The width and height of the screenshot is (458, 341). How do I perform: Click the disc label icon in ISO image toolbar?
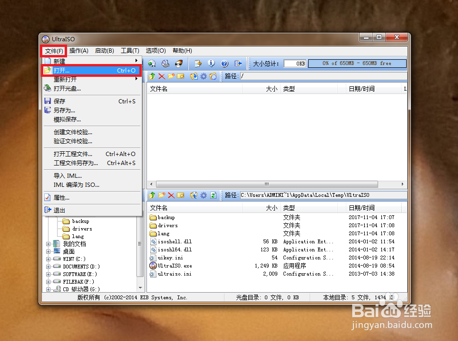[213, 76]
